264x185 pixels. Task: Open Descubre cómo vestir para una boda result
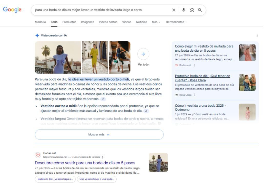(x=85, y=163)
